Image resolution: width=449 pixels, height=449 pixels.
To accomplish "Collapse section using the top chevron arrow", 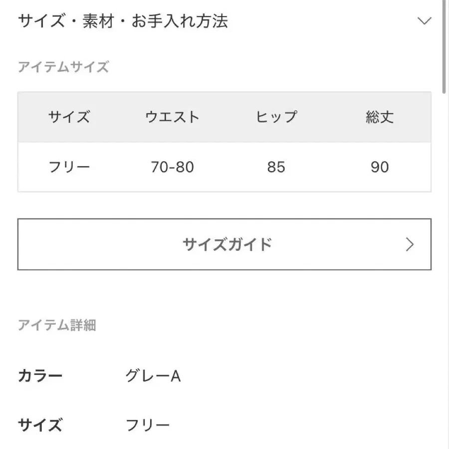I will click(x=424, y=21).
